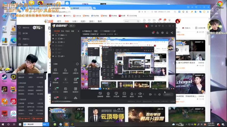Expand microphone volume arrow
This screenshot has width=227, height=127.
(135, 94)
